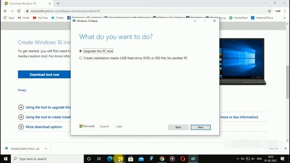Screen dimensions: 290x163
Task: Click the Microsoft logo in the setup dialog
Action: [x=87, y=126]
